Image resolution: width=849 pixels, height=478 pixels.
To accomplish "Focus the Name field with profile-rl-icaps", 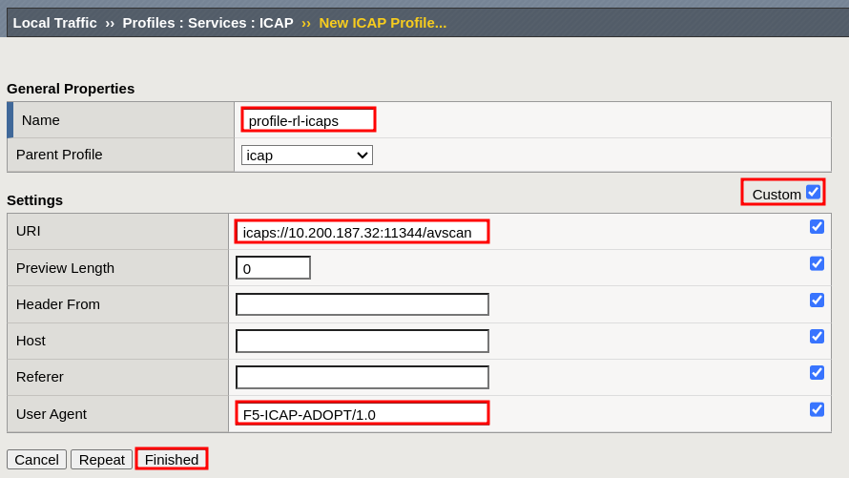I will 308,120.
